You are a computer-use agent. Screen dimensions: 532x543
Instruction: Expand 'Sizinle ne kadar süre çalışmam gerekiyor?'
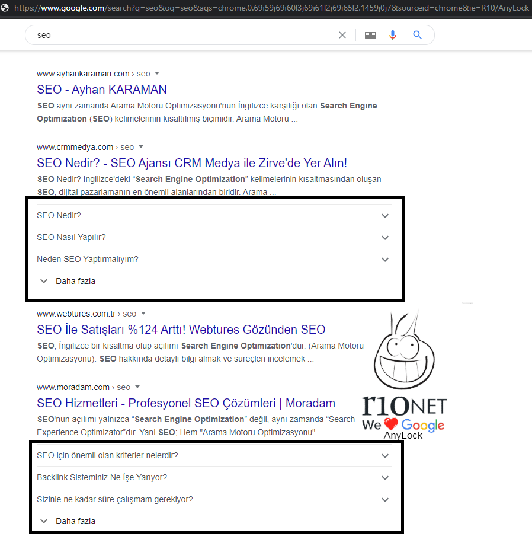click(214, 499)
